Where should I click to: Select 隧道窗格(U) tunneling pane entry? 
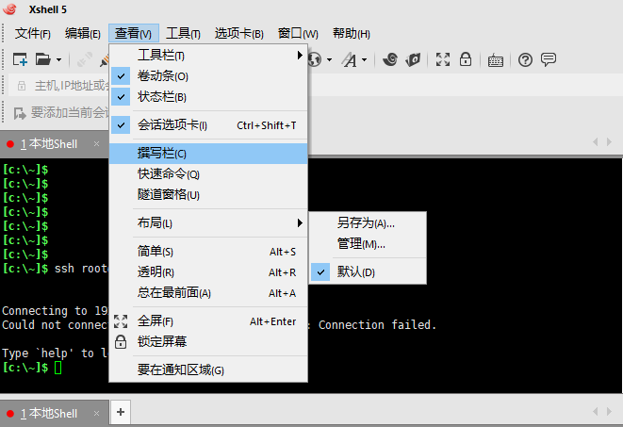point(208,194)
